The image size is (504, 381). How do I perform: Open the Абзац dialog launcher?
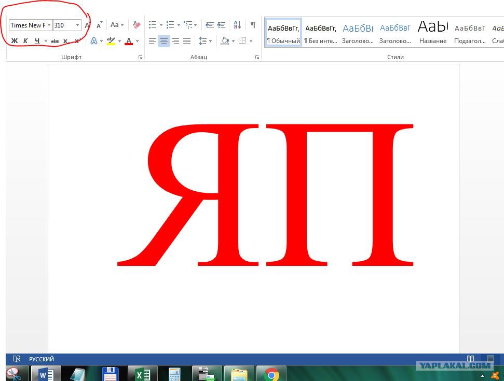(x=257, y=57)
